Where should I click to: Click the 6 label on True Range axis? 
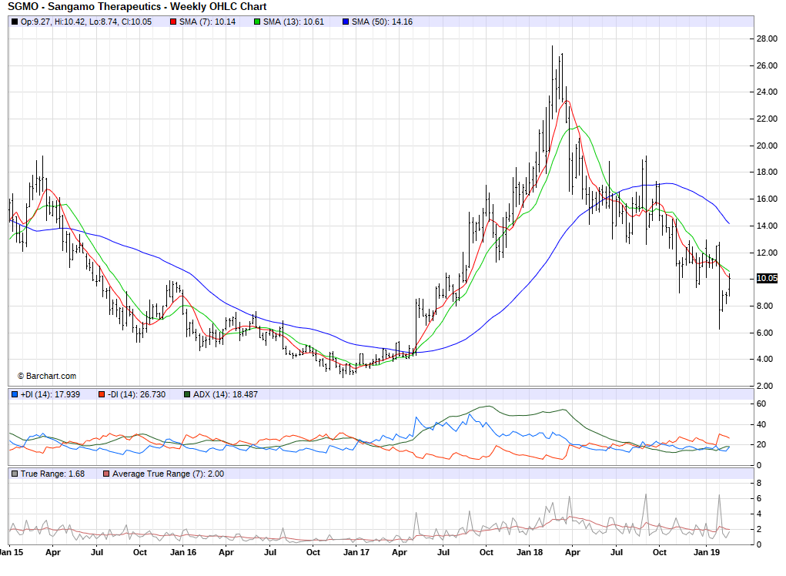pos(759,499)
